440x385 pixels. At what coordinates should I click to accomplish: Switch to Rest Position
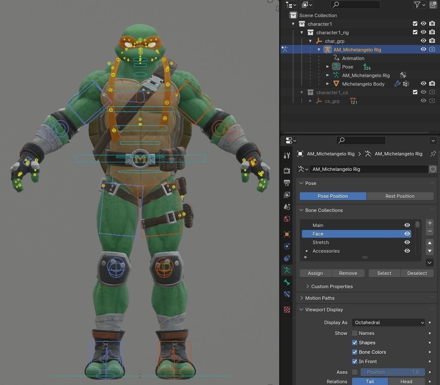click(x=400, y=196)
